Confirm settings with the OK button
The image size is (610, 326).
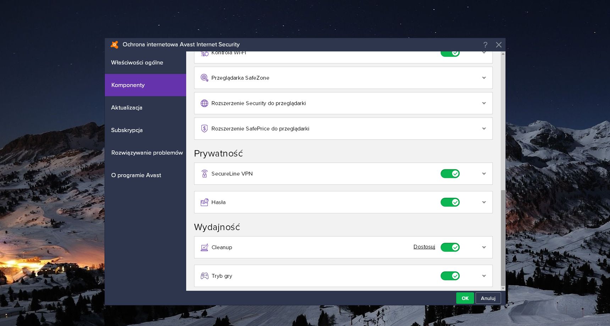point(465,298)
